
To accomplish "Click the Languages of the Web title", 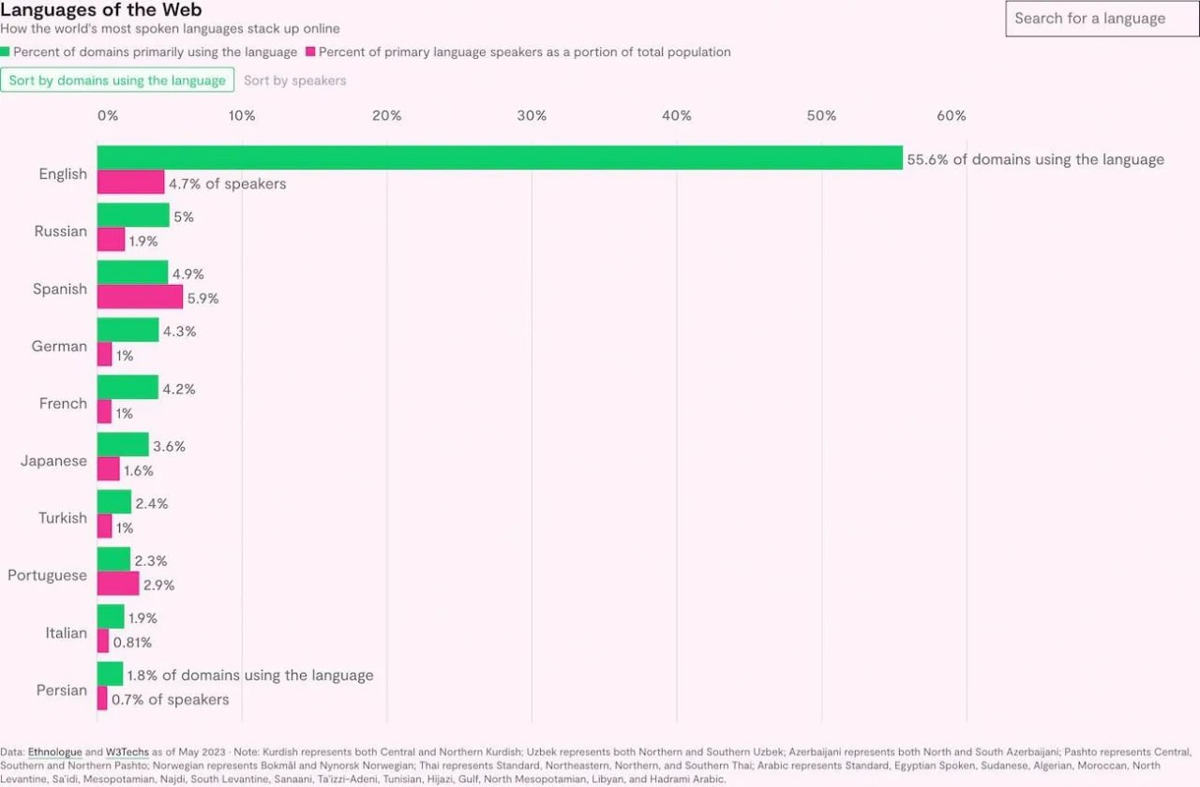I will coord(100,10).
